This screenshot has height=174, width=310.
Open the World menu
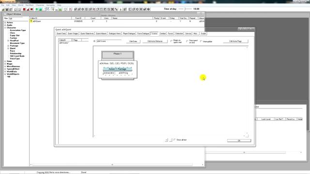(20, 5)
